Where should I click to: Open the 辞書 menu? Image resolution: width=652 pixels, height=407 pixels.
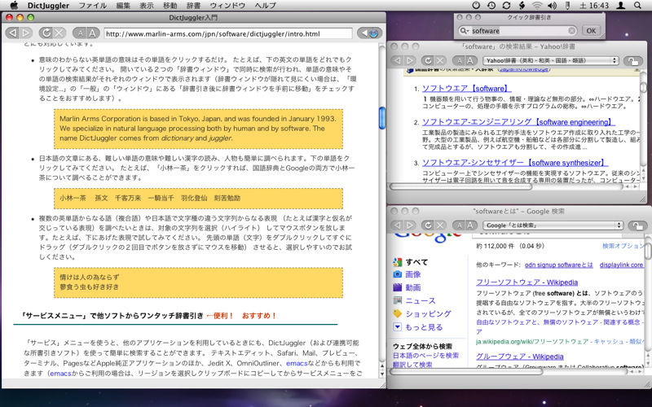click(x=193, y=6)
